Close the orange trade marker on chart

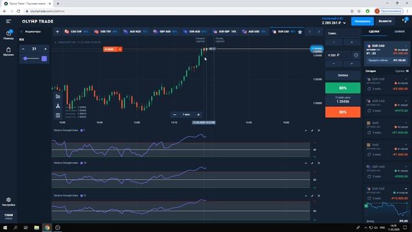point(120,49)
